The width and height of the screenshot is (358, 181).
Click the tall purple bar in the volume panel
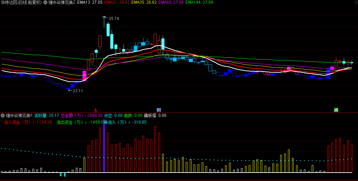click(104, 146)
